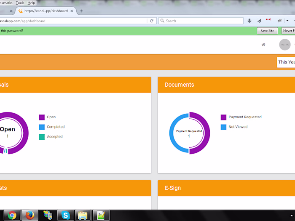
Task: Show hidden system tray icons
Action: click(x=292, y=216)
